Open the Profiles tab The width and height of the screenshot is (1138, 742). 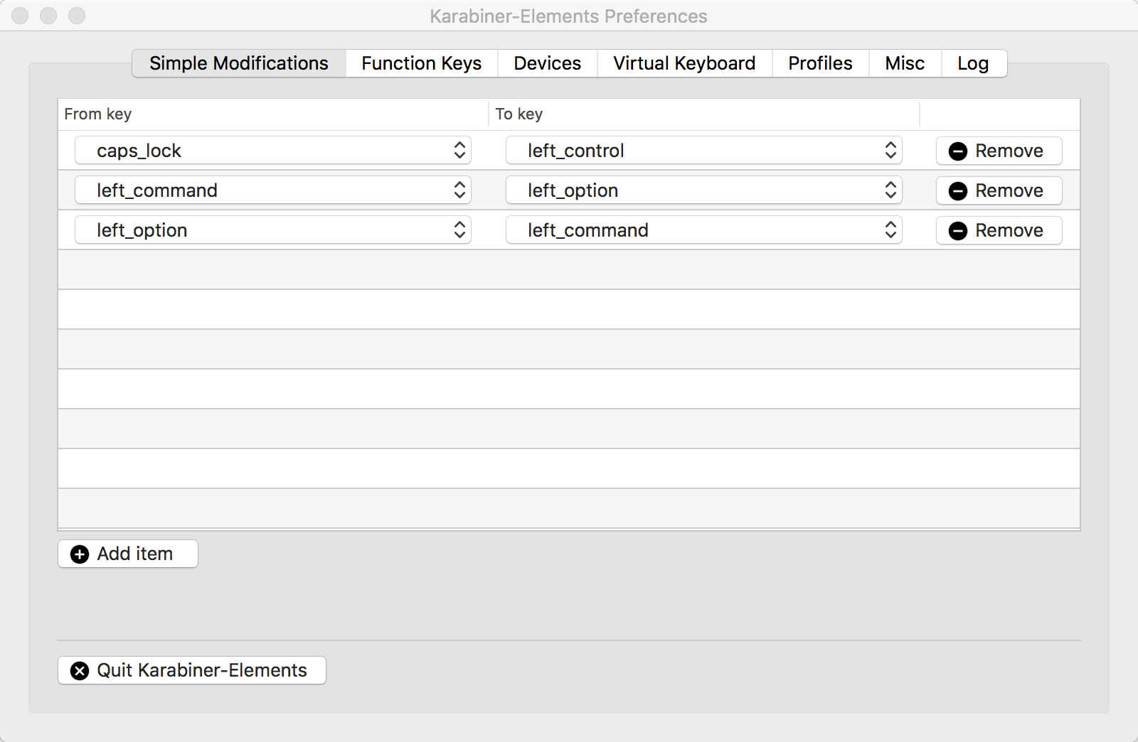(x=820, y=63)
